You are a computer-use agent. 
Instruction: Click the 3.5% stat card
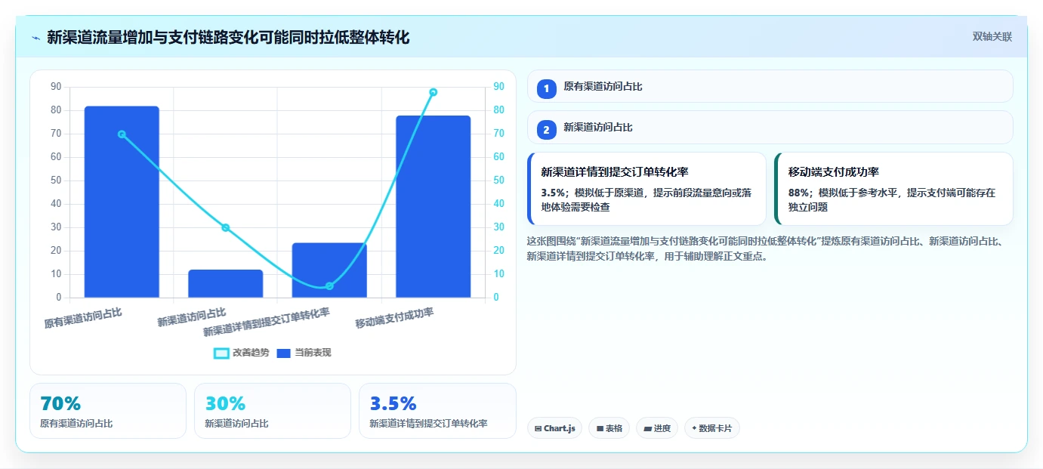pyautogui.click(x=437, y=411)
